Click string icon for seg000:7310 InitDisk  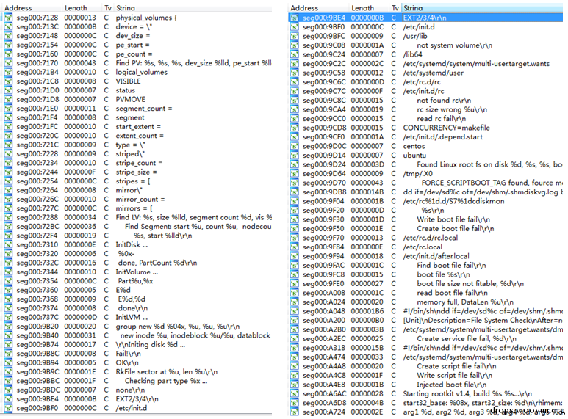click(8, 244)
